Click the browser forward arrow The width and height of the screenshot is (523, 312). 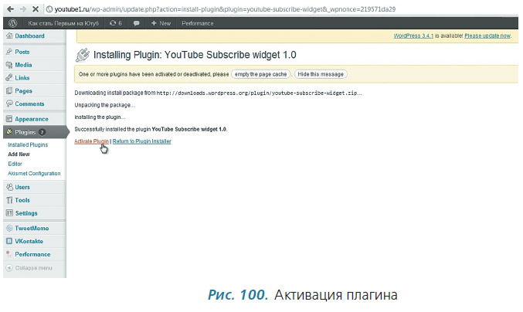point(23,9)
